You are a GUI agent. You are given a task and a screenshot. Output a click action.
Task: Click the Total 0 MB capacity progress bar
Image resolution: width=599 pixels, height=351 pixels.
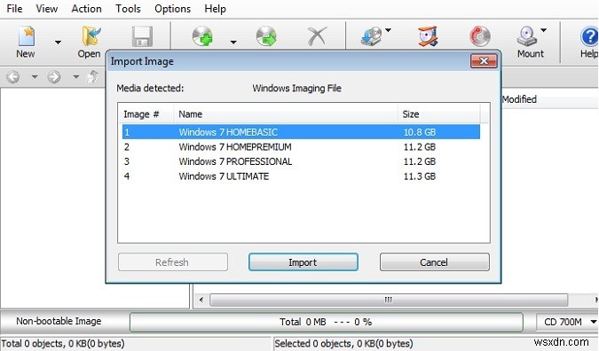(x=327, y=322)
